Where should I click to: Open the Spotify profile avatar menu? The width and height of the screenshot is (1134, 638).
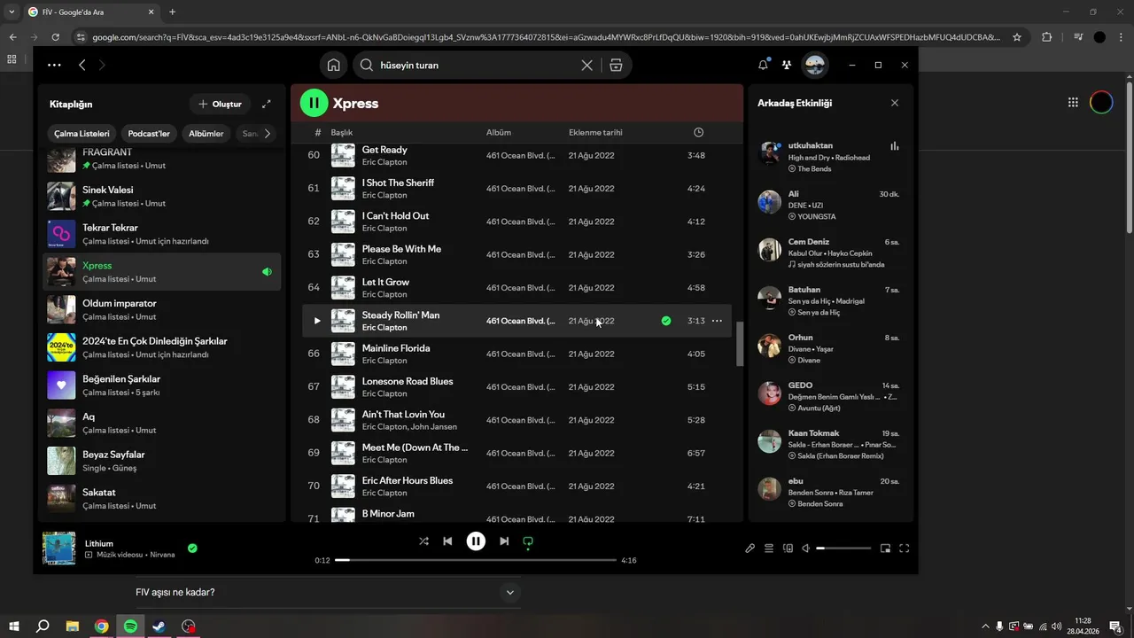tap(814, 65)
